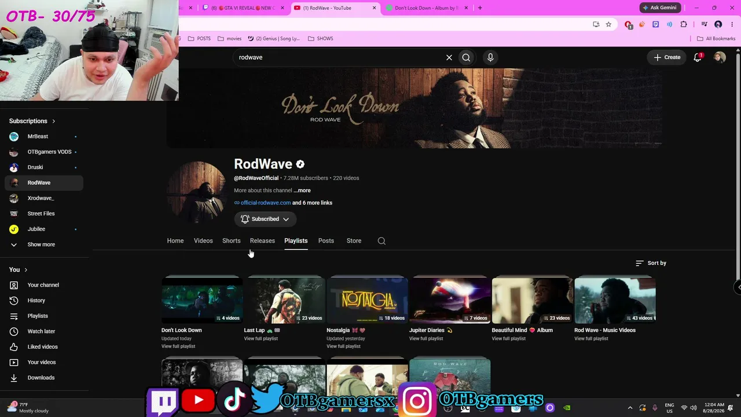Viewport: 741px width, 417px height.
Task: Open the MrBeast subscription
Action: click(x=44, y=137)
